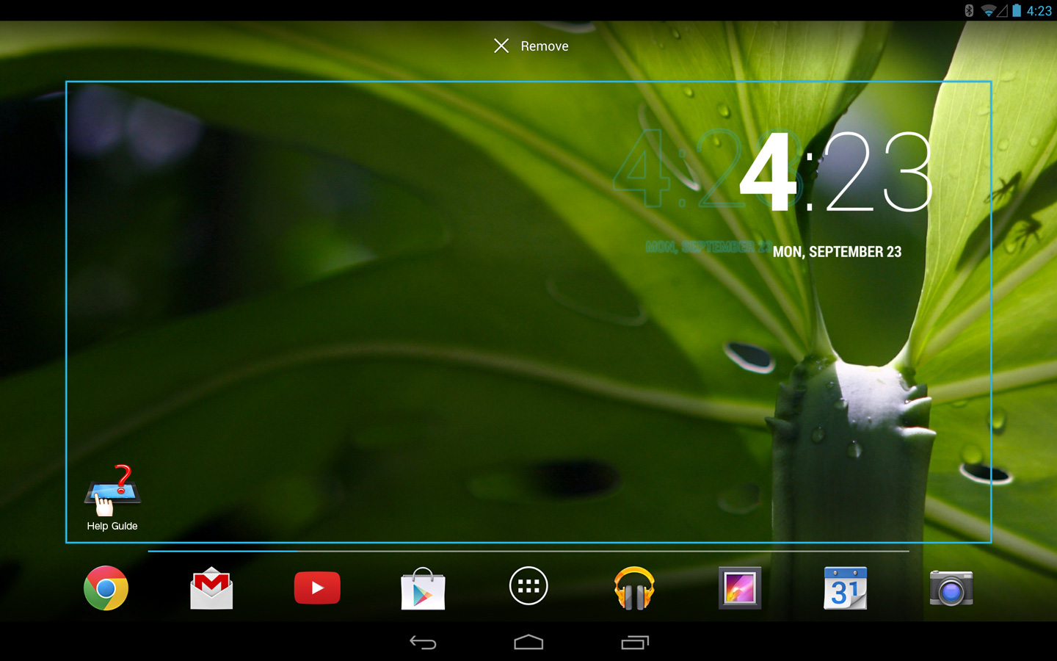The height and width of the screenshot is (661, 1057).
Task: Open the Help Guide shortcut
Action: [x=112, y=498]
